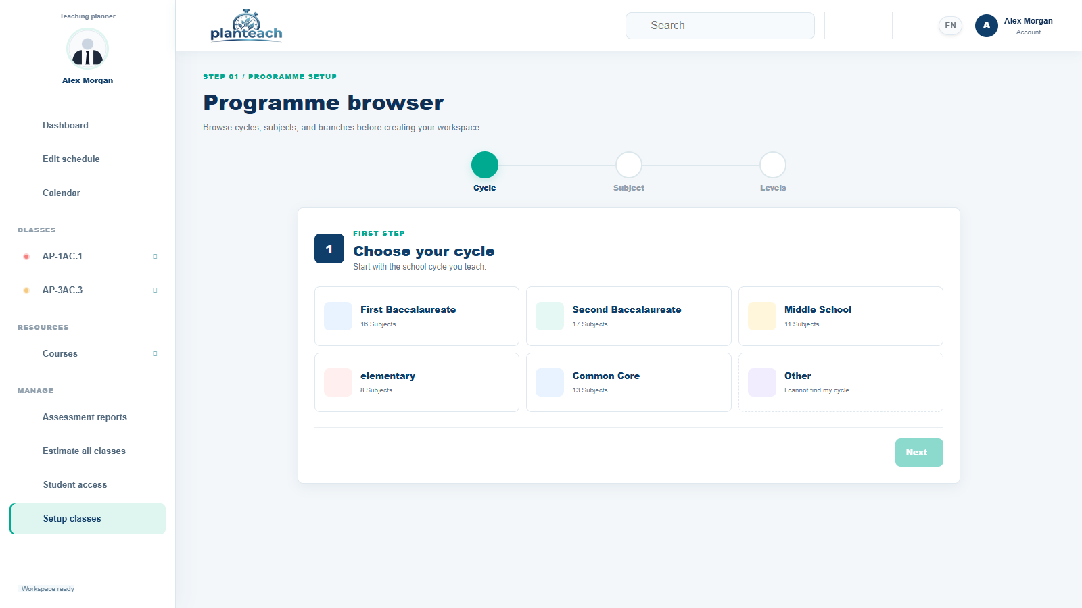Click the 'Workspace ready' status text
1082x608 pixels.
[x=48, y=589]
